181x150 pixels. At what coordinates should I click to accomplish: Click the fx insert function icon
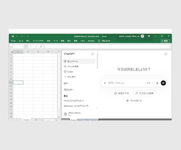tap(41, 47)
